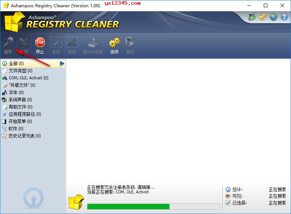Open the 备份 backup toolbar icon
This screenshot has width=291, height=214.
(x=130, y=42)
